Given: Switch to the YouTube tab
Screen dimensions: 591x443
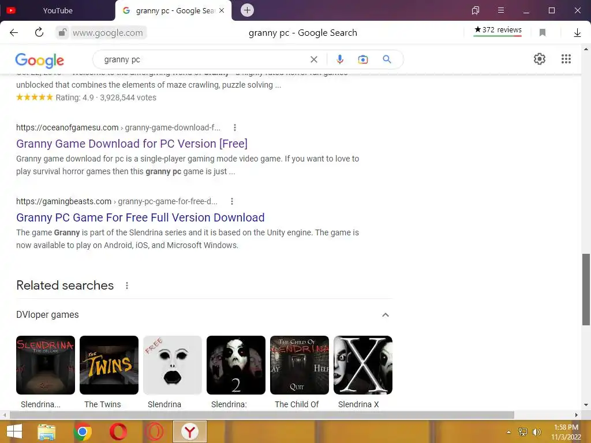Looking at the screenshot, I should tap(57, 10).
